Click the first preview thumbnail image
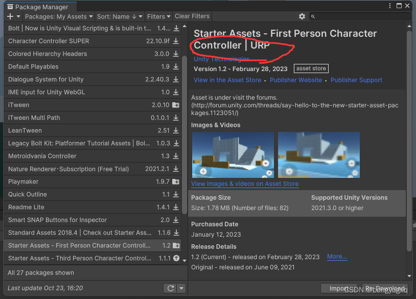This screenshot has height=299, width=416. point(233,154)
